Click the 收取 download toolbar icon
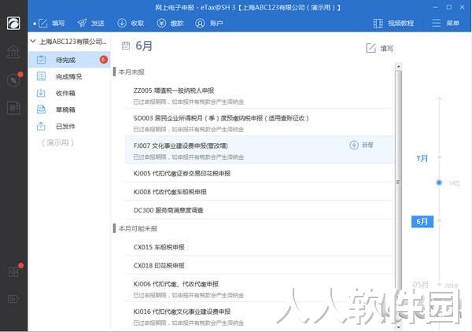472x332 pixels. (122, 23)
